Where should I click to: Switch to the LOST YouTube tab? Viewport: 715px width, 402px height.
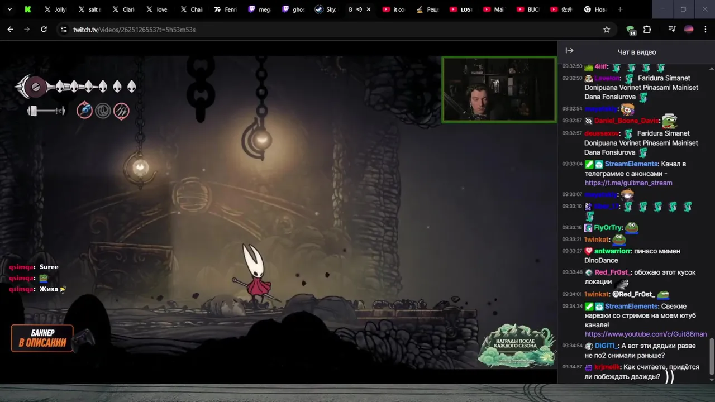point(461,9)
